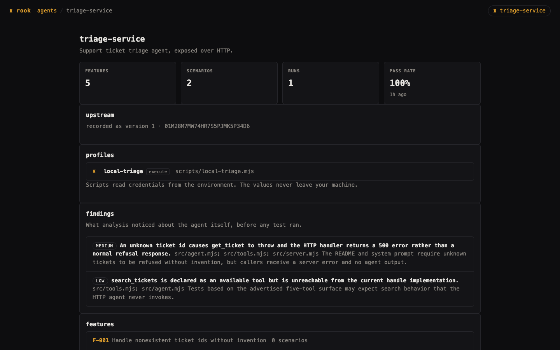Screen dimensions: 560x350
Task: Select the Runs stat card
Action: pos(331,83)
